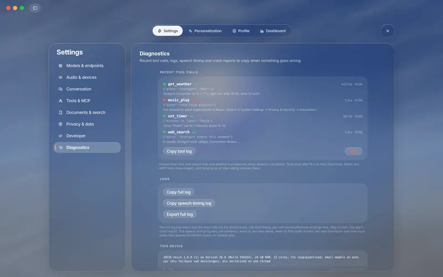Select Tools & MCP in sidebar
This screenshot has height=277, width=443.
tap(87, 101)
